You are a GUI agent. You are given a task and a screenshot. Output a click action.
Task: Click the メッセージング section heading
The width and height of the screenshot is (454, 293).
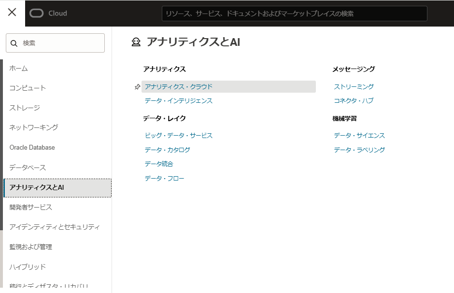354,69
